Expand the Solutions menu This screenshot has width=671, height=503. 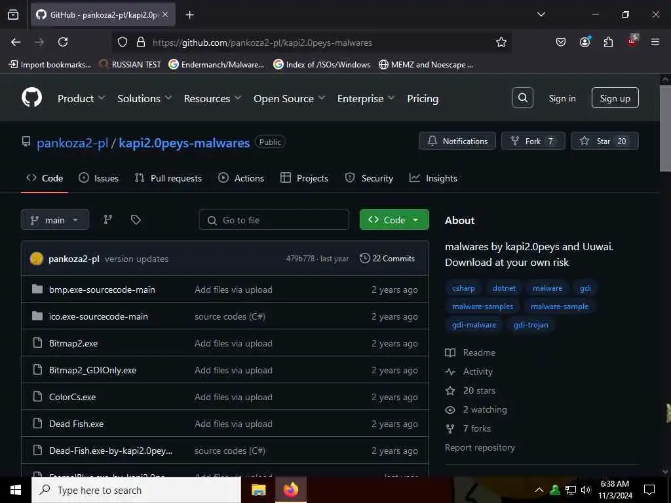(x=145, y=98)
